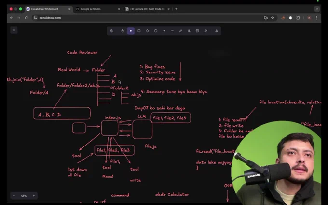The width and height of the screenshot is (328, 205).
Task: Select the '1: Bug fixes' text
Action: tap(152, 67)
